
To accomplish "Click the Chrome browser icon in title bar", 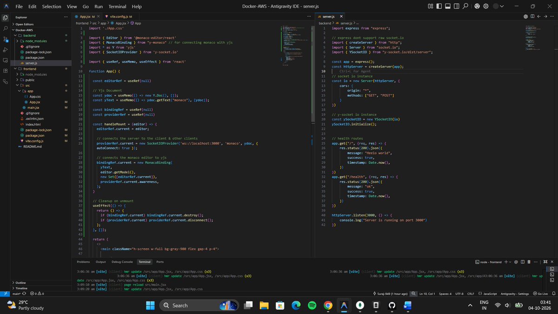I will tap(478, 7).
